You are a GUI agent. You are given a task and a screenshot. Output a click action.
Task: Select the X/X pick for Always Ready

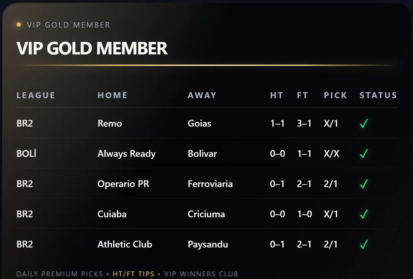(331, 154)
